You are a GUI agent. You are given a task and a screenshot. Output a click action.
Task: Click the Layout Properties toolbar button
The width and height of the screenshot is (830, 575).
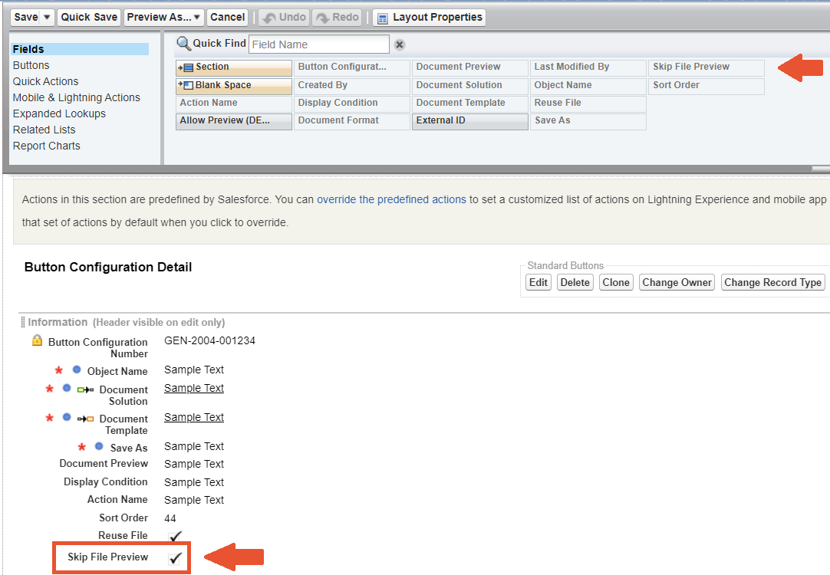click(x=429, y=17)
